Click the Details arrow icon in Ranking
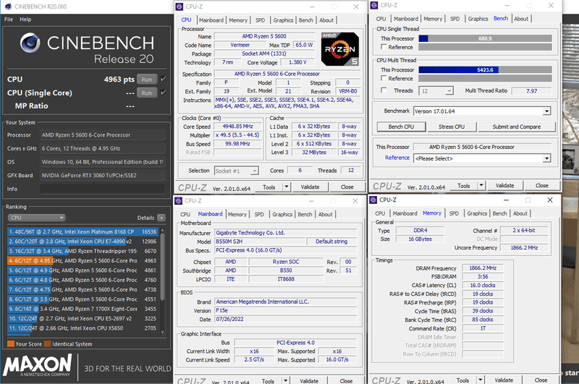This screenshot has height=384, width=579. point(161,218)
